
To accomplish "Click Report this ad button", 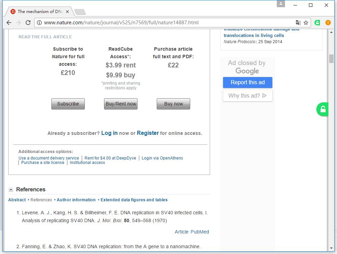I will tap(248, 82).
